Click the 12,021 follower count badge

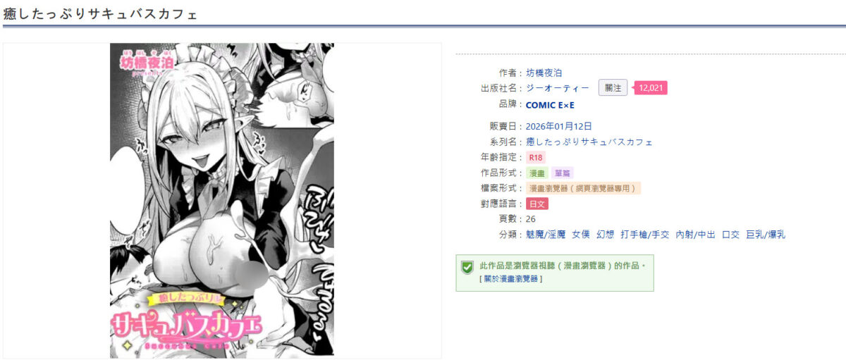point(650,88)
